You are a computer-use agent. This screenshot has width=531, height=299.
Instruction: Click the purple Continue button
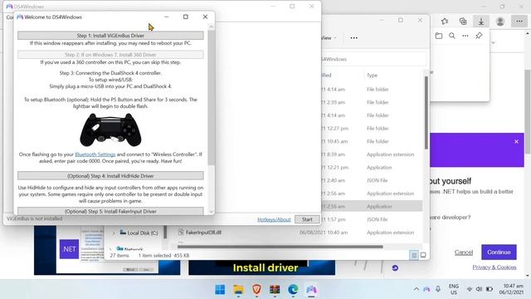coord(499,252)
